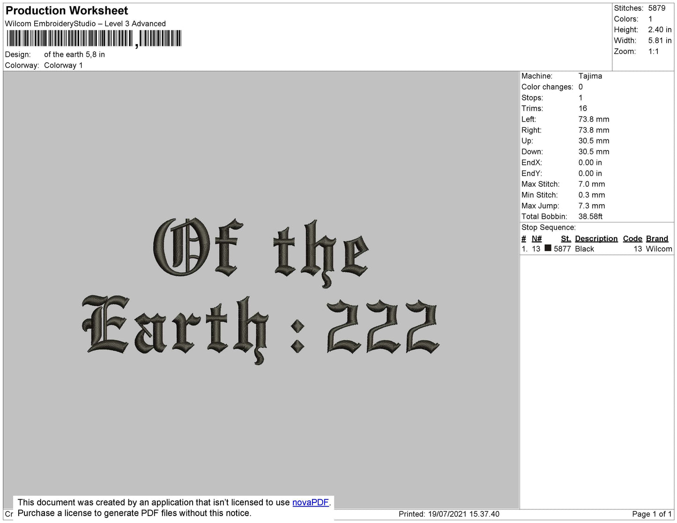Click 'Wilcom EmbroideryStudio – Level 3 Advanced' text
The width and height of the screenshot is (677, 523).
tap(85, 23)
